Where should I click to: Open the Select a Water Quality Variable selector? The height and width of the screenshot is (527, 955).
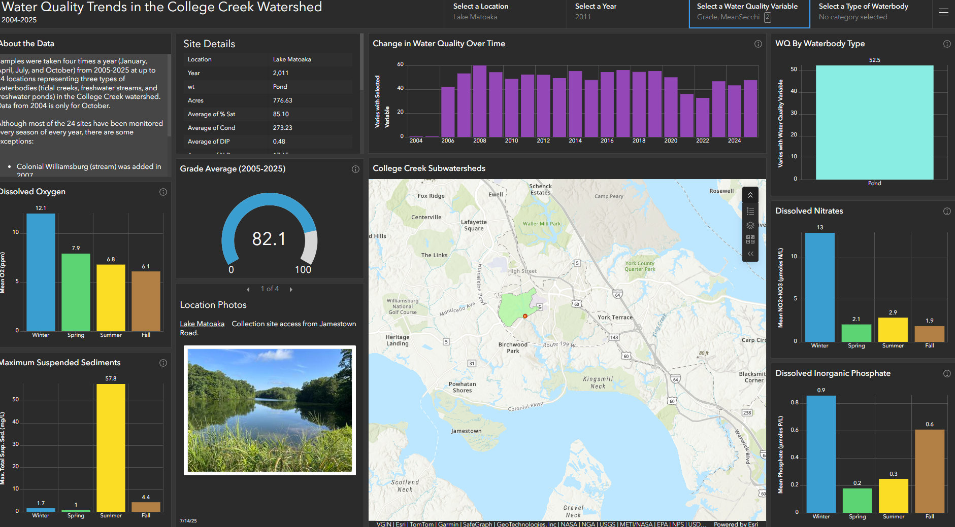[749, 14]
